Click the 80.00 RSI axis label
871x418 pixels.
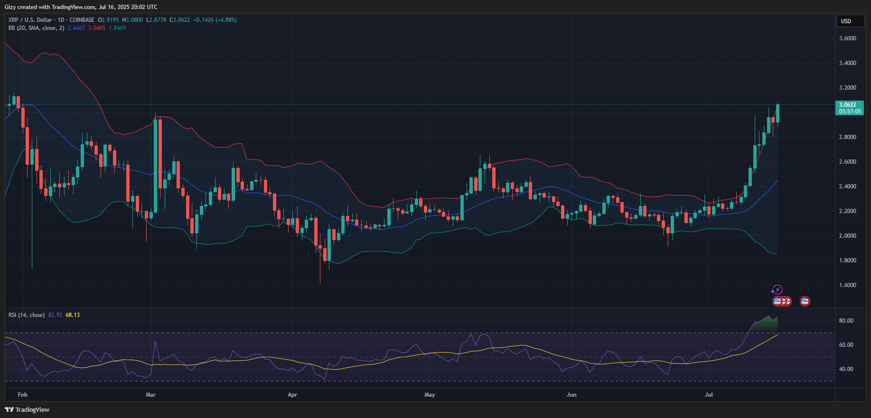[x=846, y=321]
